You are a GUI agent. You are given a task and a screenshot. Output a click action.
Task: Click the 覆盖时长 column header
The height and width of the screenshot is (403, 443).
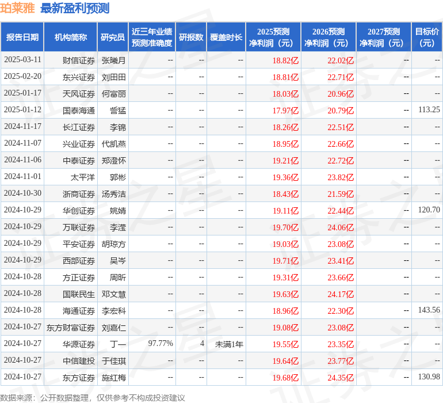click(226, 37)
